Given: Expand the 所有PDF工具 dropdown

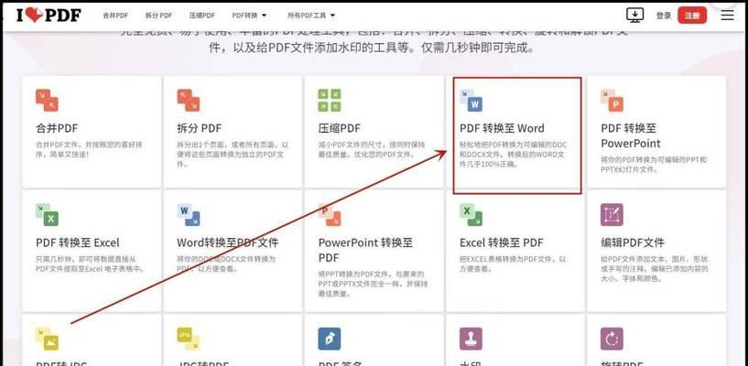Looking at the screenshot, I should (x=311, y=16).
